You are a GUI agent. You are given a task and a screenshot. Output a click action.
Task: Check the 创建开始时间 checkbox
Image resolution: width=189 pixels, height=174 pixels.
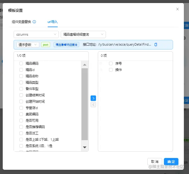click(x=21, y=101)
